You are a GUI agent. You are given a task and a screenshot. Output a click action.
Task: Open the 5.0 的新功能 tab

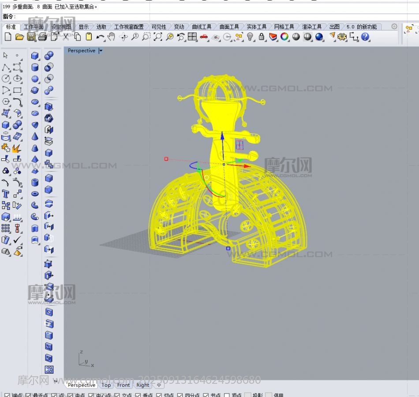click(362, 27)
